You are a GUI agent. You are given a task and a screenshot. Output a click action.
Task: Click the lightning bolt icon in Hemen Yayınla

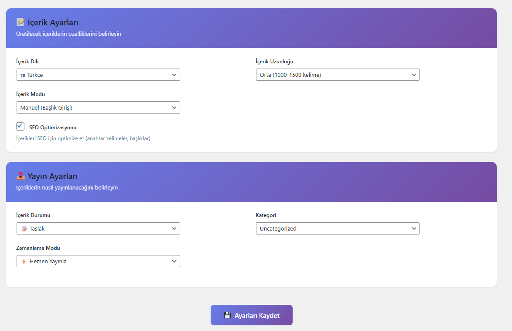point(24,262)
